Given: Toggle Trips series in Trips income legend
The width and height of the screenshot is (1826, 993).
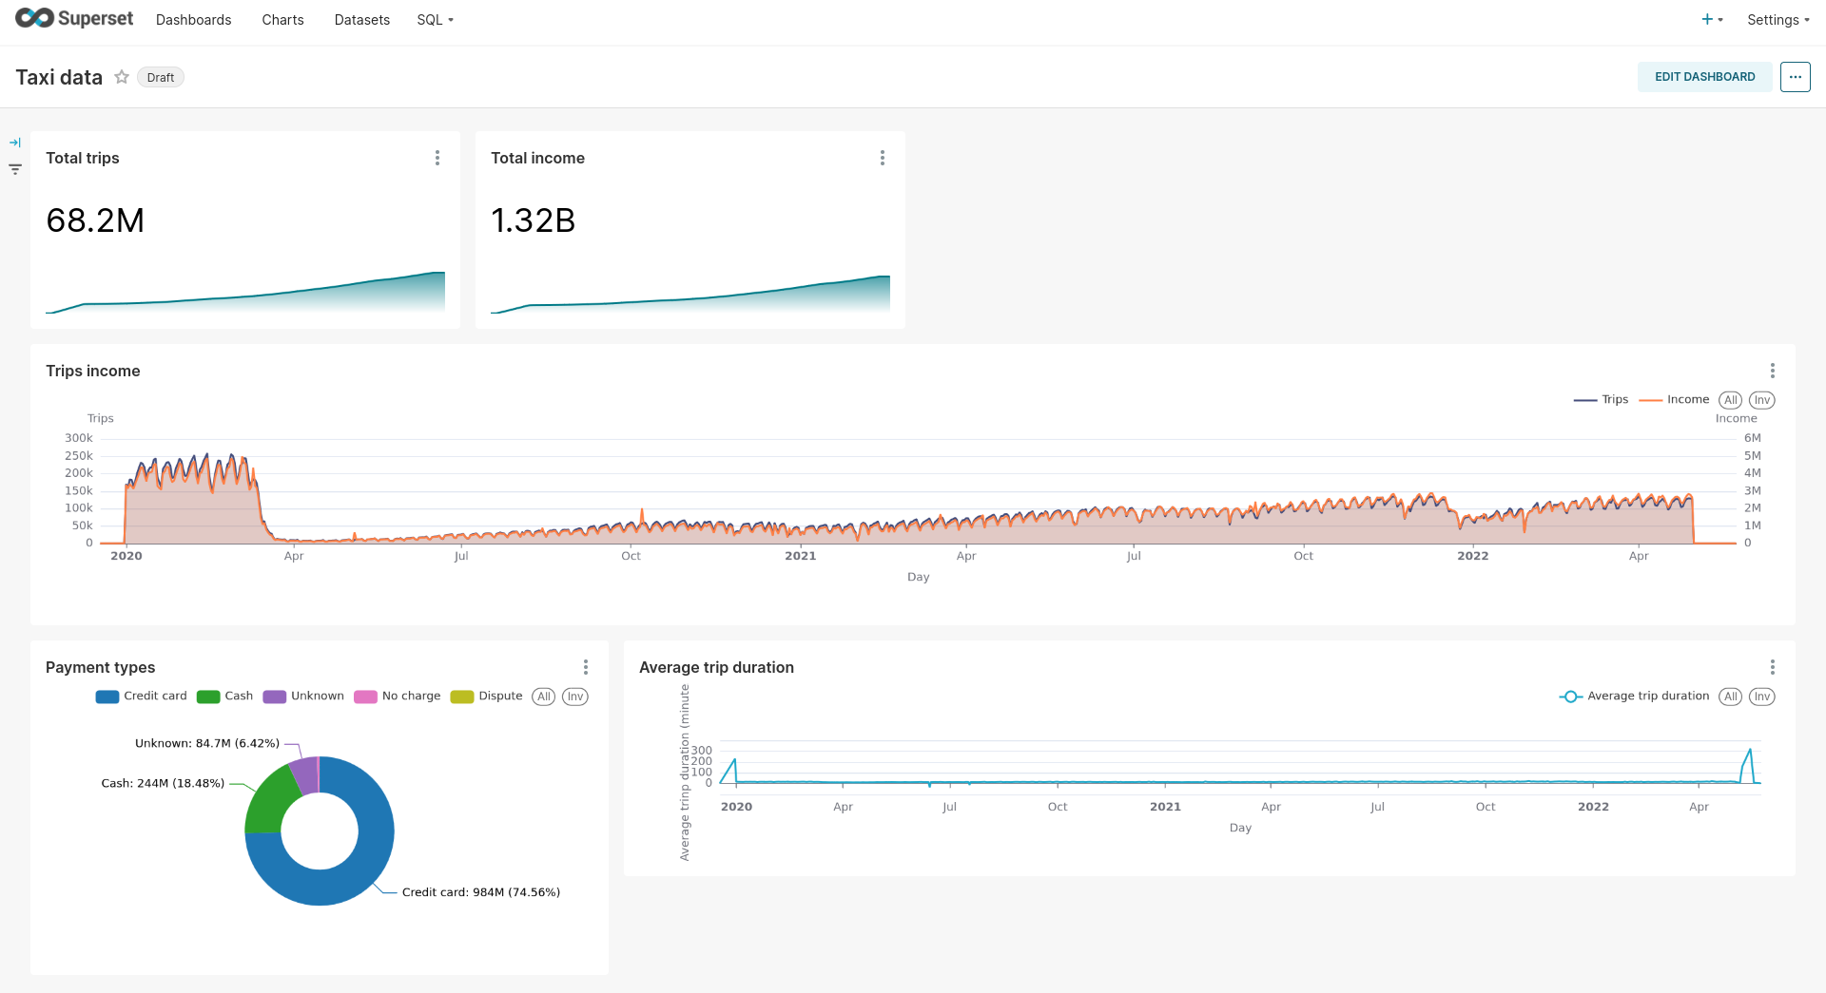Looking at the screenshot, I should 1602,400.
